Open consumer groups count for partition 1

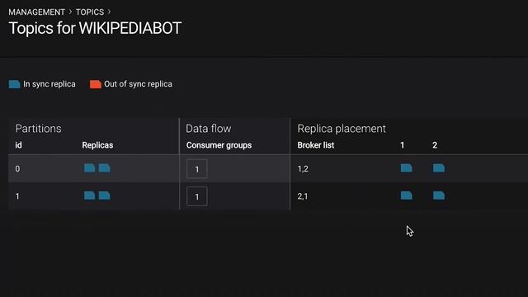[x=197, y=196]
